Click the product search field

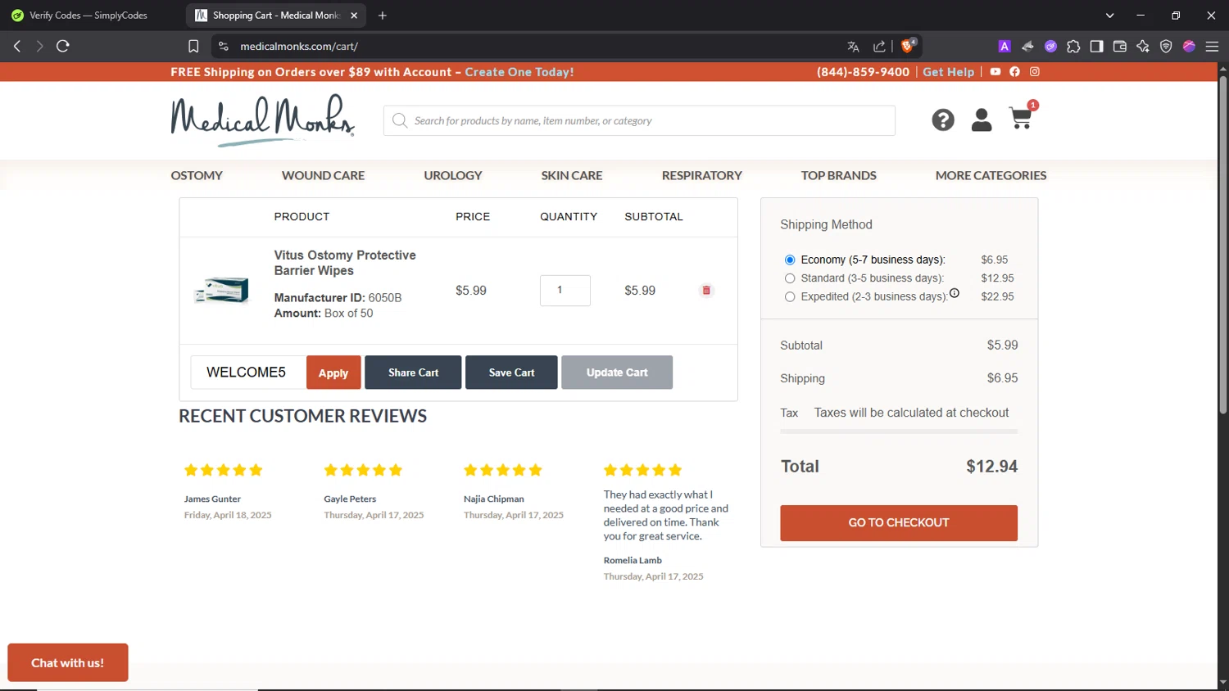coord(639,121)
